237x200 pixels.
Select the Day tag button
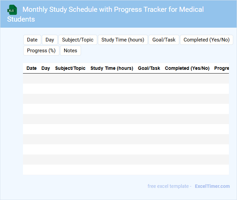[50, 40]
